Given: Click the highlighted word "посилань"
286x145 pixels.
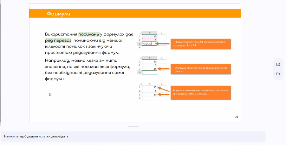Looking at the screenshot, I should click(x=89, y=34).
